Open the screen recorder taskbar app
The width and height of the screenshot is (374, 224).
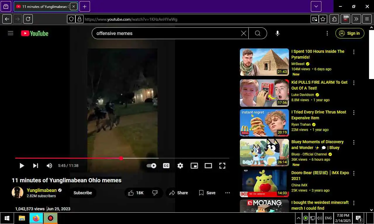(x=51, y=218)
